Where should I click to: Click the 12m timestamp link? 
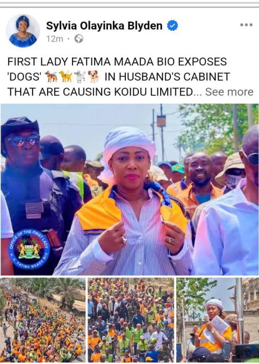[x=55, y=39]
